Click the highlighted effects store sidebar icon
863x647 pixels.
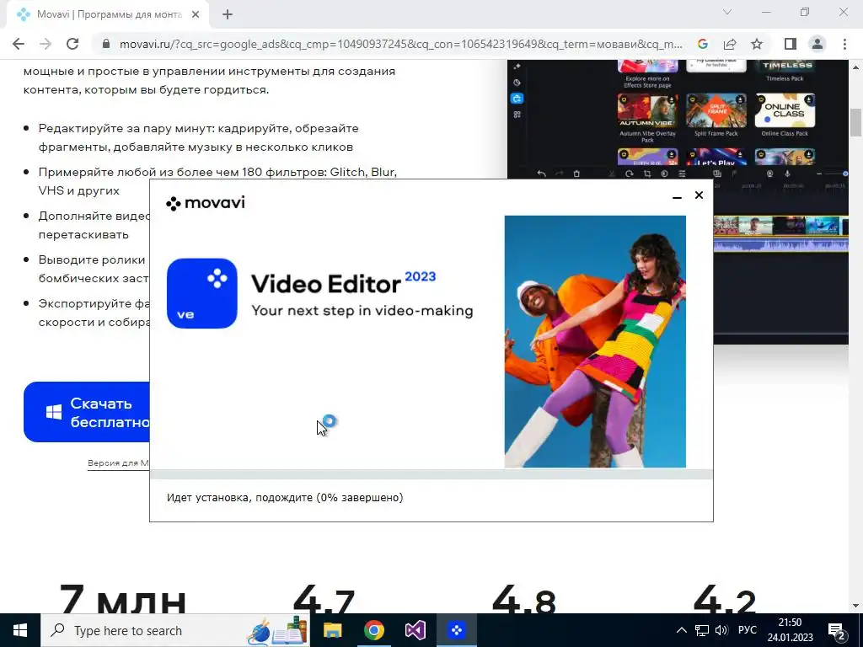coord(517,99)
